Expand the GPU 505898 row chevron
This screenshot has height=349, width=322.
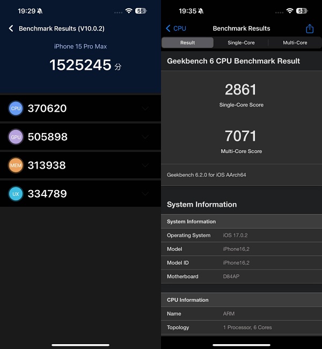145,137
